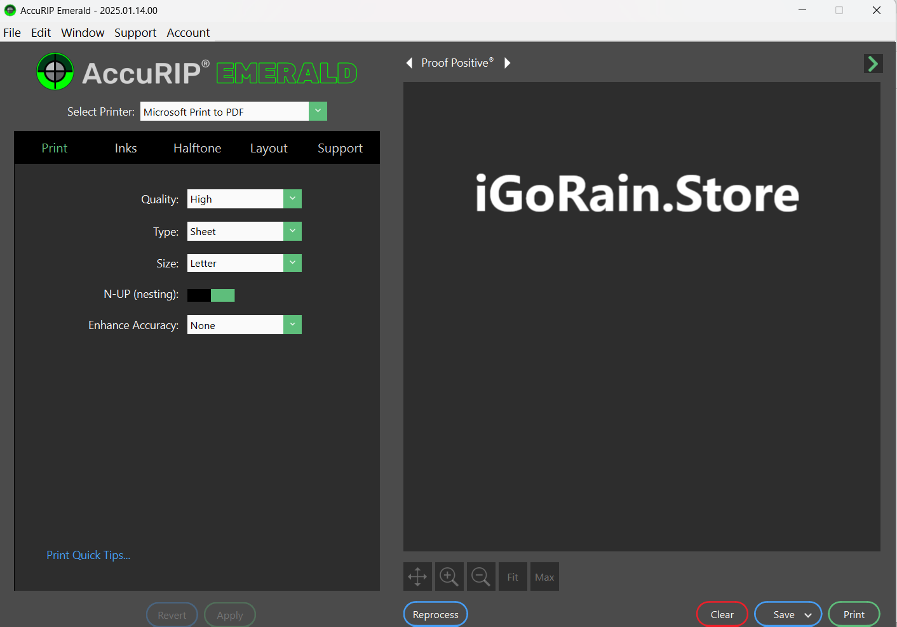Expand the Quality dropdown

click(x=292, y=199)
